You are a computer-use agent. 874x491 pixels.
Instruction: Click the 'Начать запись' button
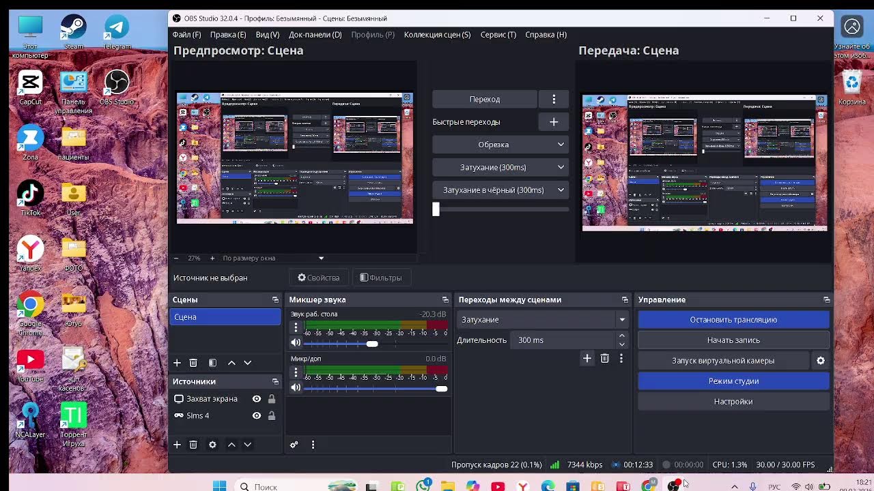pyautogui.click(x=733, y=340)
